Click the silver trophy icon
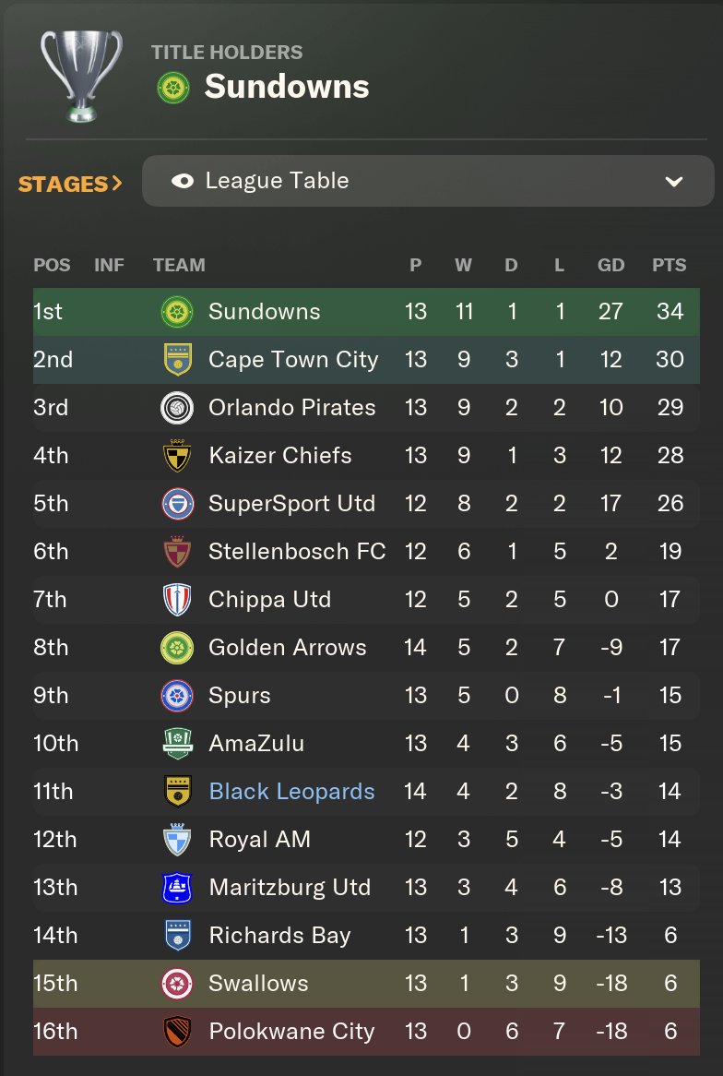This screenshot has width=723, height=1076. (x=82, y=76)
